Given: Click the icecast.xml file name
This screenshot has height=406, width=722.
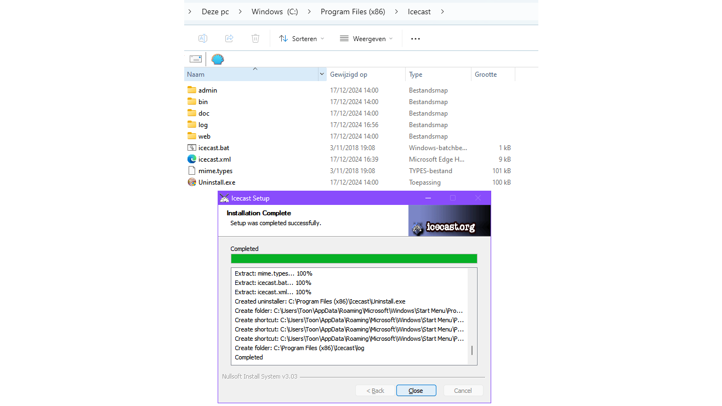Looking at the screenshot, I should pyautogui.click(x=215, y=159).
